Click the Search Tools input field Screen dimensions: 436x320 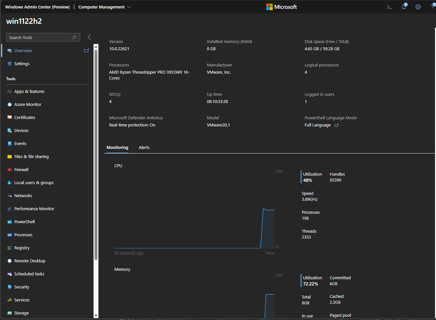click(x=39, y=37)
